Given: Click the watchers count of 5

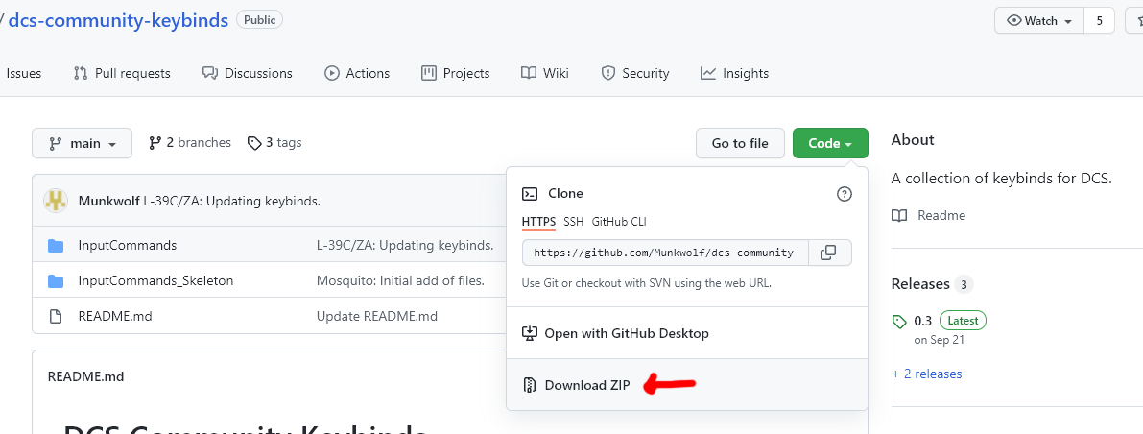Looking at the screenshot, I should [1099, 21].
